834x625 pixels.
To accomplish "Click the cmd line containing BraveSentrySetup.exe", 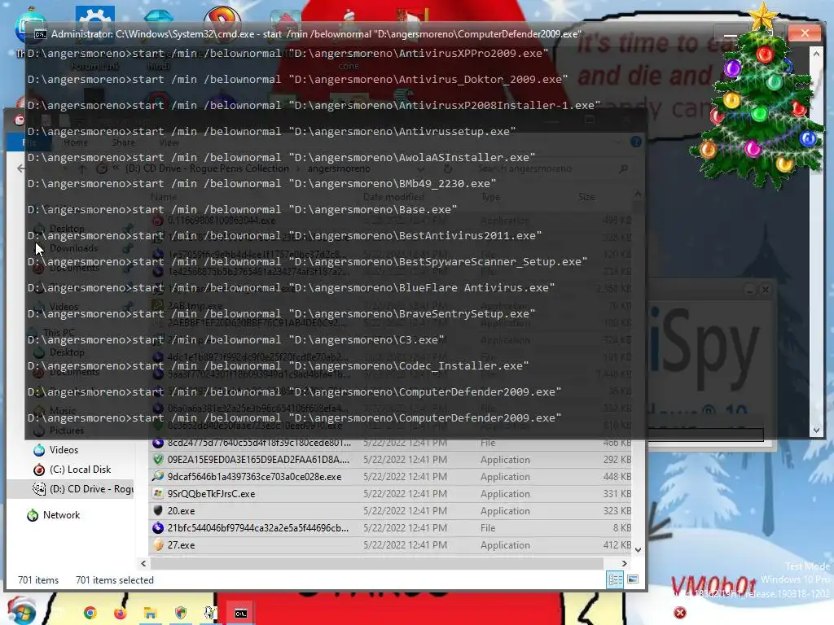I will [281, 313].
